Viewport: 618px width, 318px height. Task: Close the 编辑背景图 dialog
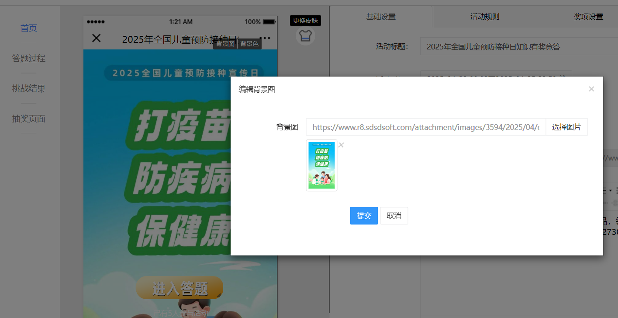click(x=591, y=89)
